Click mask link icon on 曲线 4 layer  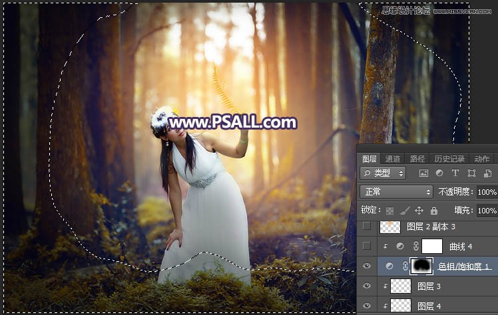point(415,247)
